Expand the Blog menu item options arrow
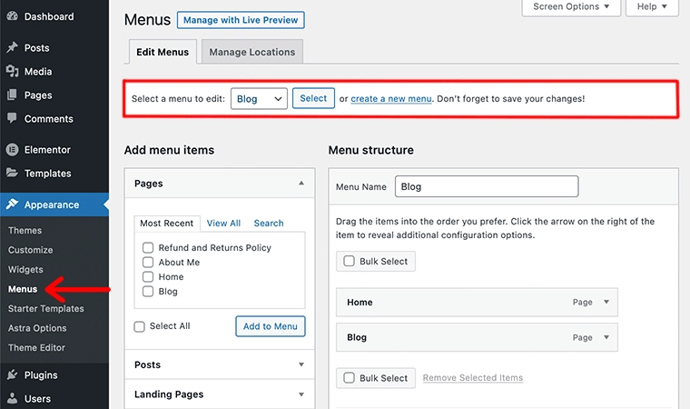Image resolution: width=690 pixels, height=409 pixels. (x=606, y=337)
